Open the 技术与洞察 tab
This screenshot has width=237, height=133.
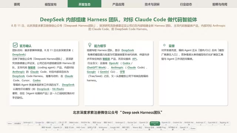(152, 4)
